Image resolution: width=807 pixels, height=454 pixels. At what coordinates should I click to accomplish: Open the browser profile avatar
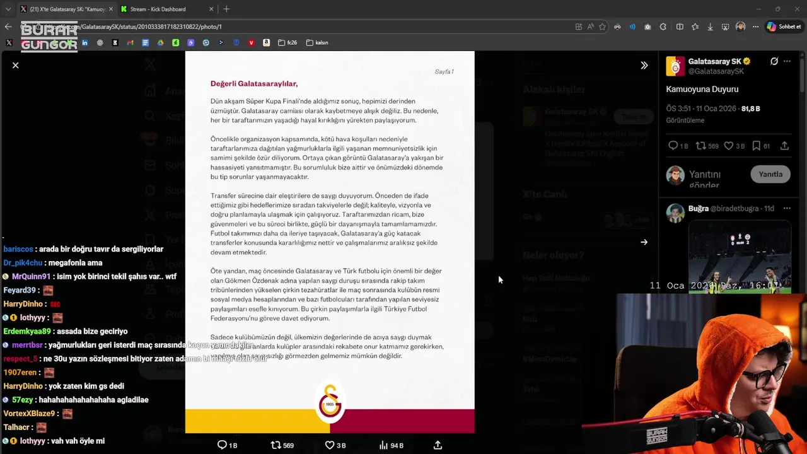740,26
